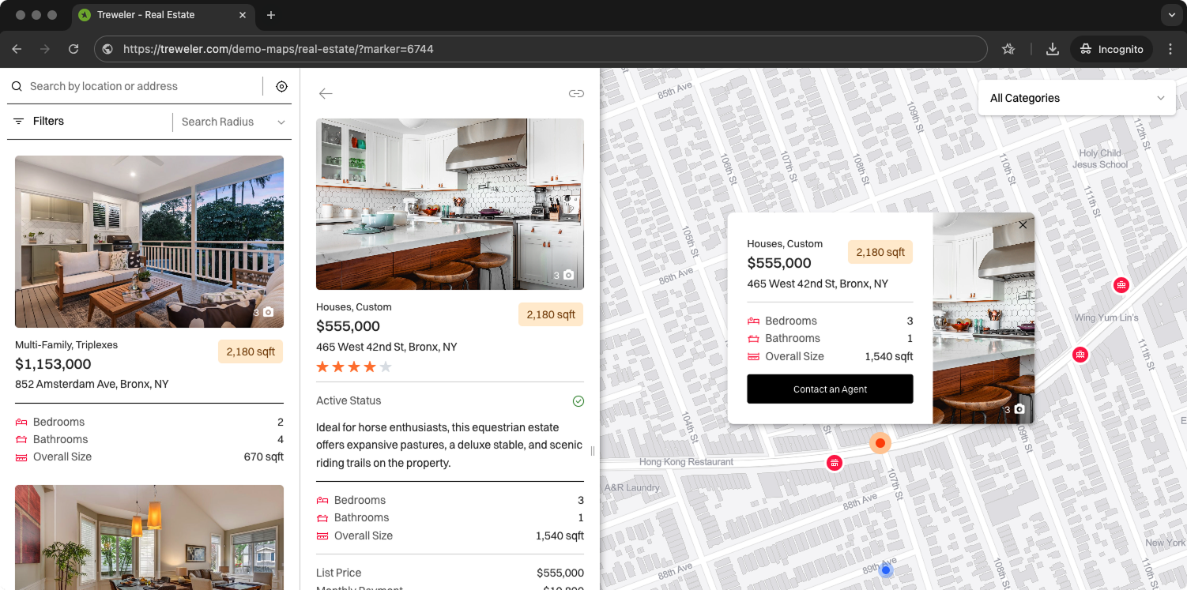Click the site info icon in address bar
The width and height of the screenshot is (1187, 590).
click(107, 49)
